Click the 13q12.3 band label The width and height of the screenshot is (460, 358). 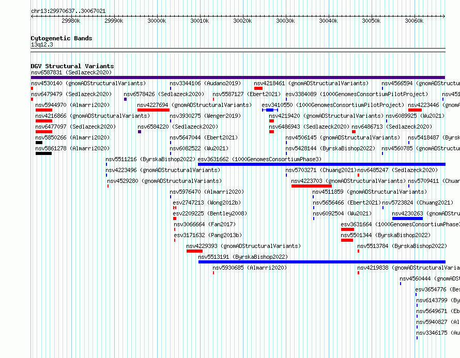click(42, 44)
